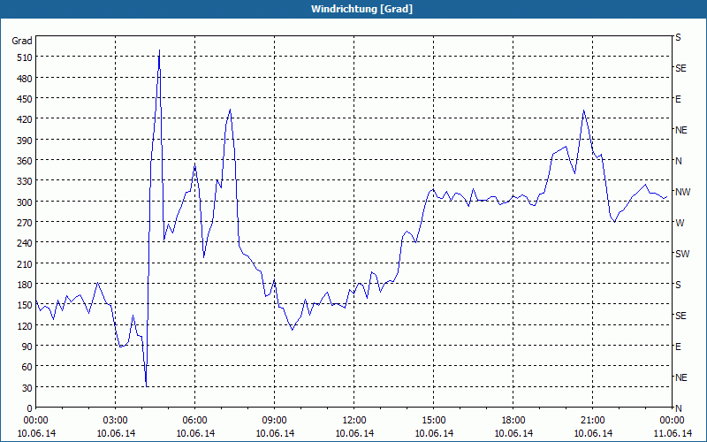Click the lowest blue dip near 30
This screenshot has width=707, height=442.
pyautogui.click(x=146, y=385)
